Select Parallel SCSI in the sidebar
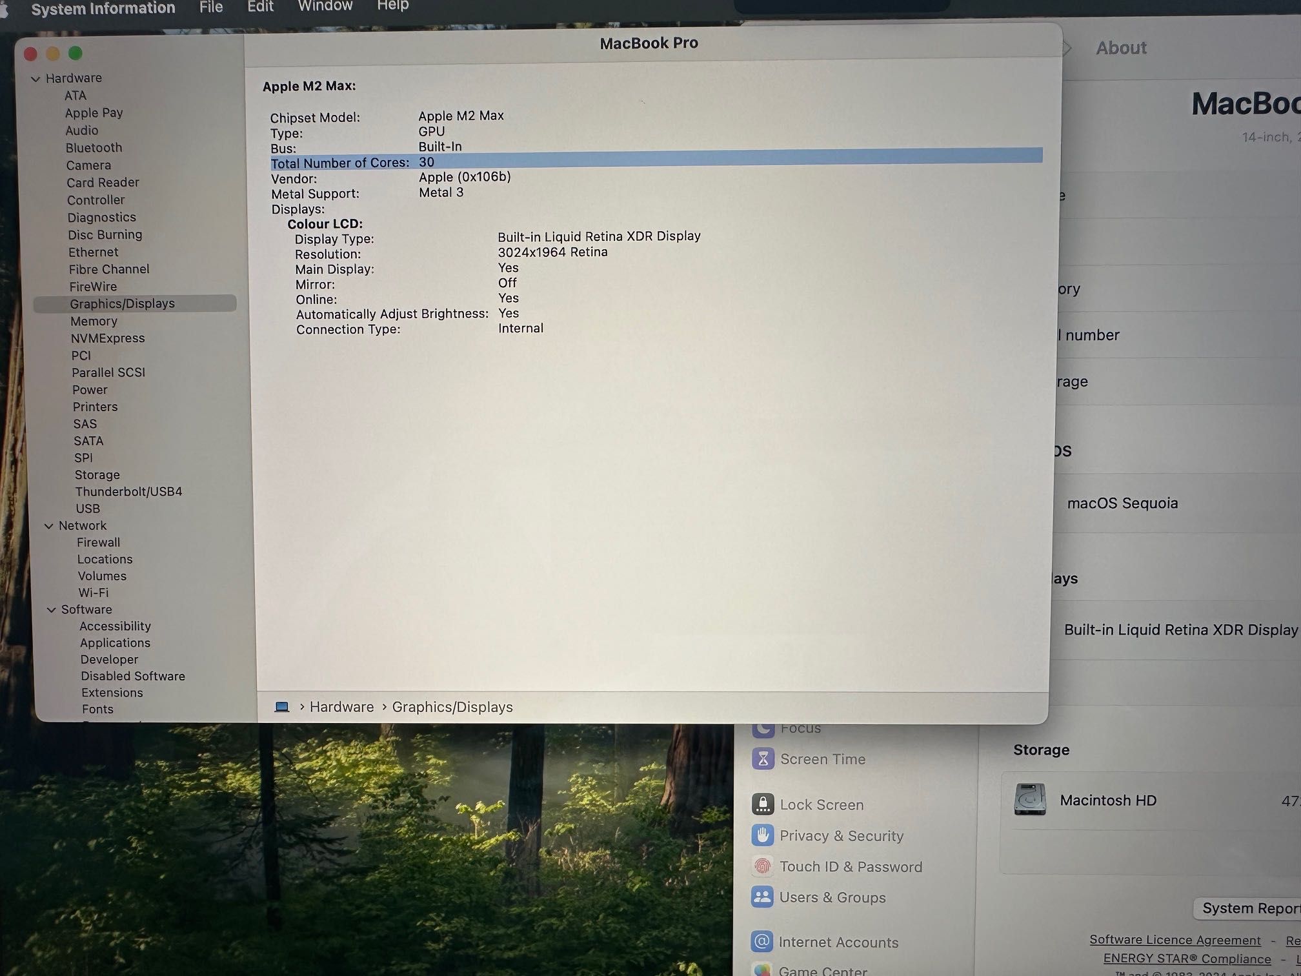 (x=108, y=372)
